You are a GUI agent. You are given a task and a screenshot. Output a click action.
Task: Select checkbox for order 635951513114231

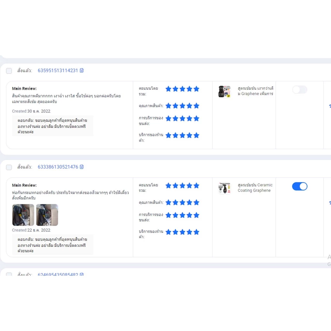[x=9, y=71]
